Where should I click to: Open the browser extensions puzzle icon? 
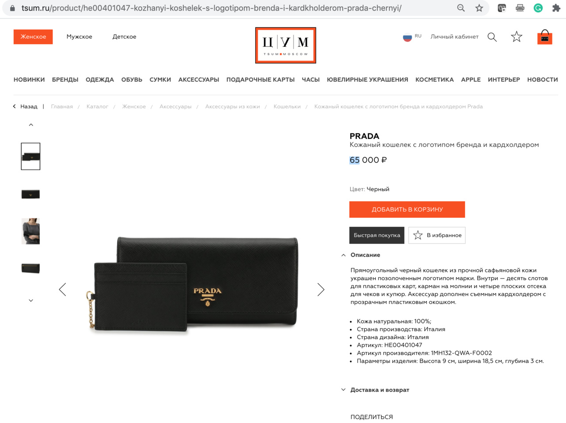556,8
